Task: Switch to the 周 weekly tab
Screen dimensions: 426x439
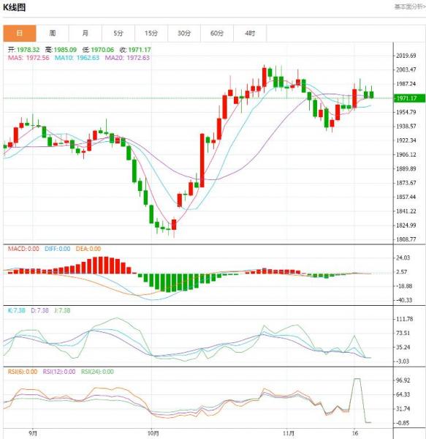Action: [x=53, y=34]
